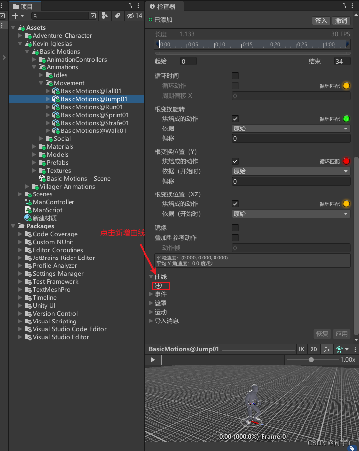
Task: Click the 偏移 field under 根变换旋转
Action: [291, 138]
